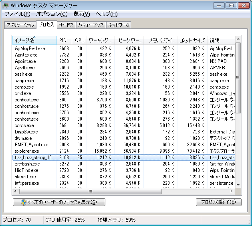Image resolution: width=252 pixels, height=226 pixels.
Task: Open the 表示(V) menu
Action: (x=81, y=14)
